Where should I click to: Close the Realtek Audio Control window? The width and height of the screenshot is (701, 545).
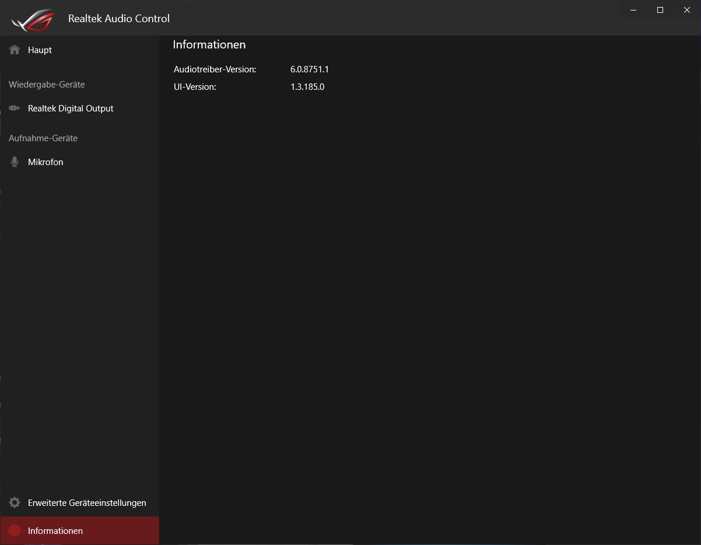click(x=687, y=10)
